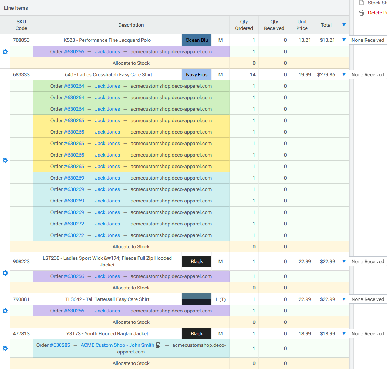Open Order #630256 link under LST238 Jacket
Image resolution: width=387 pixels, height=369 pixels.
(74, 276)
